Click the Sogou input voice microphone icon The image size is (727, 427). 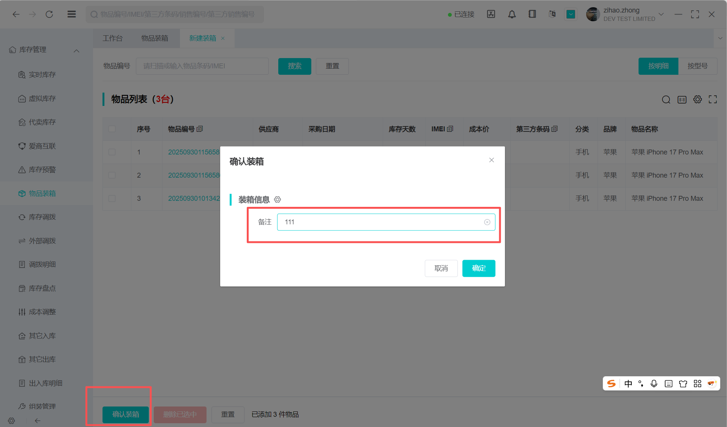coord(654,384)
